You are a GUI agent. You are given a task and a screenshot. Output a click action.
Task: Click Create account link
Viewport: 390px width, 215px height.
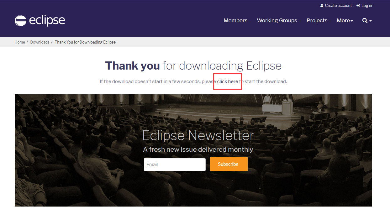coord(336,6)
